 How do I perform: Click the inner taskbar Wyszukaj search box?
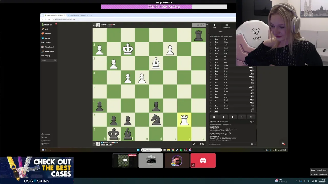(151, 150)
